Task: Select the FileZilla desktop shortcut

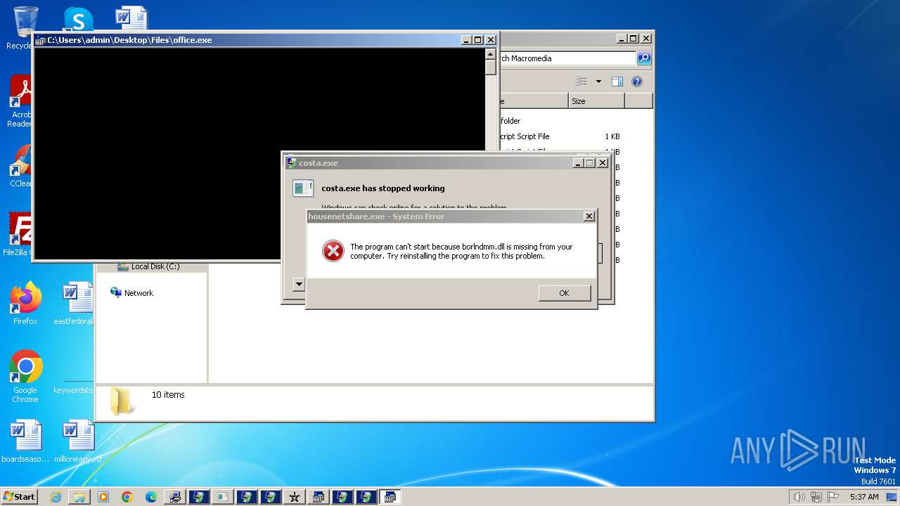Action: 18,233
